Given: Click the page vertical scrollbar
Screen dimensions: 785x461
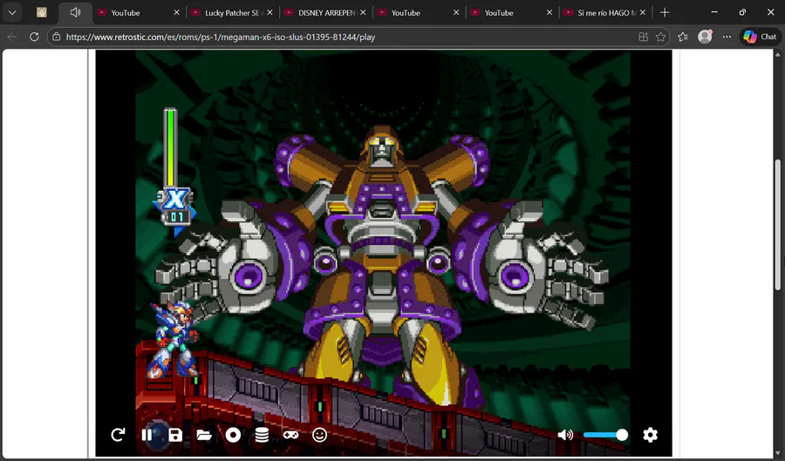Looking at the screenshot, I should pyautogui.click(x=777, y=224).
